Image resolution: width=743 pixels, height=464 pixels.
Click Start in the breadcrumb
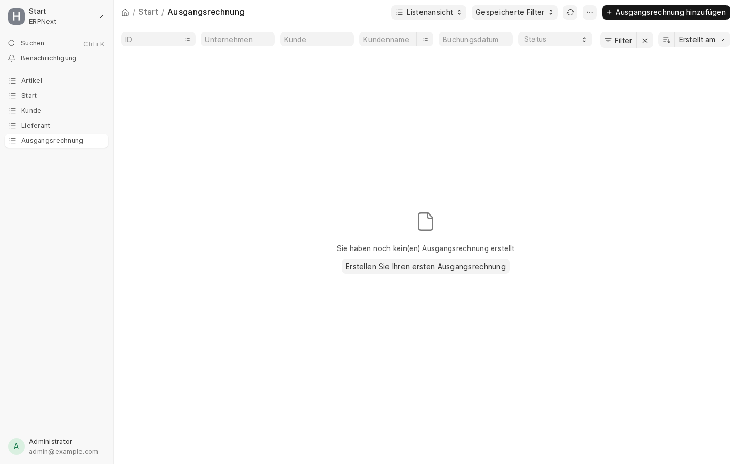pyautogui.click(x=149, y=12)
